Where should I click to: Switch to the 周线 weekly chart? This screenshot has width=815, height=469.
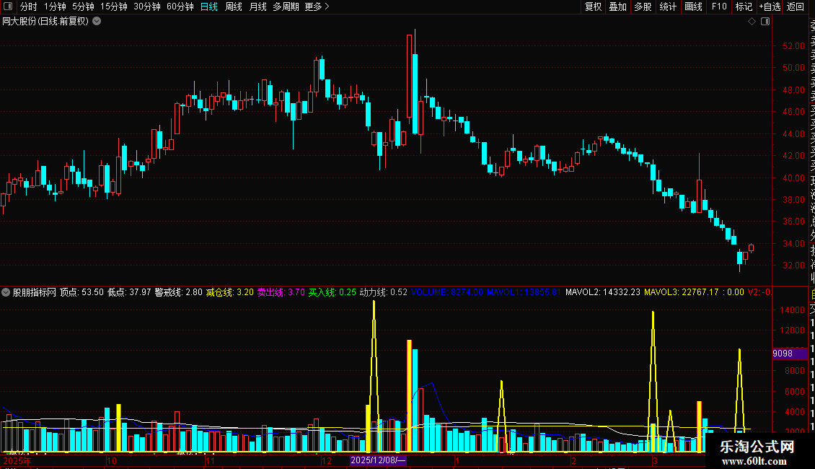(x=234, y=6)
